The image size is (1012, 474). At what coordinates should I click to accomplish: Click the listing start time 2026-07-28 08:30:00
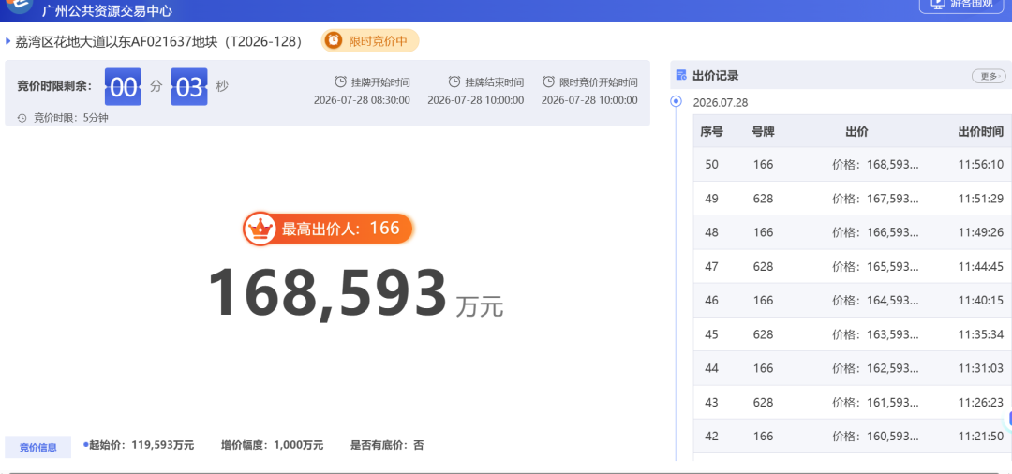tap(362, 100)
